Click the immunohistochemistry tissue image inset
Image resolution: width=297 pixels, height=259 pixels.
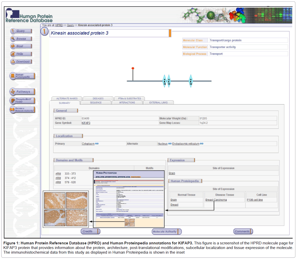click(66, 209)
